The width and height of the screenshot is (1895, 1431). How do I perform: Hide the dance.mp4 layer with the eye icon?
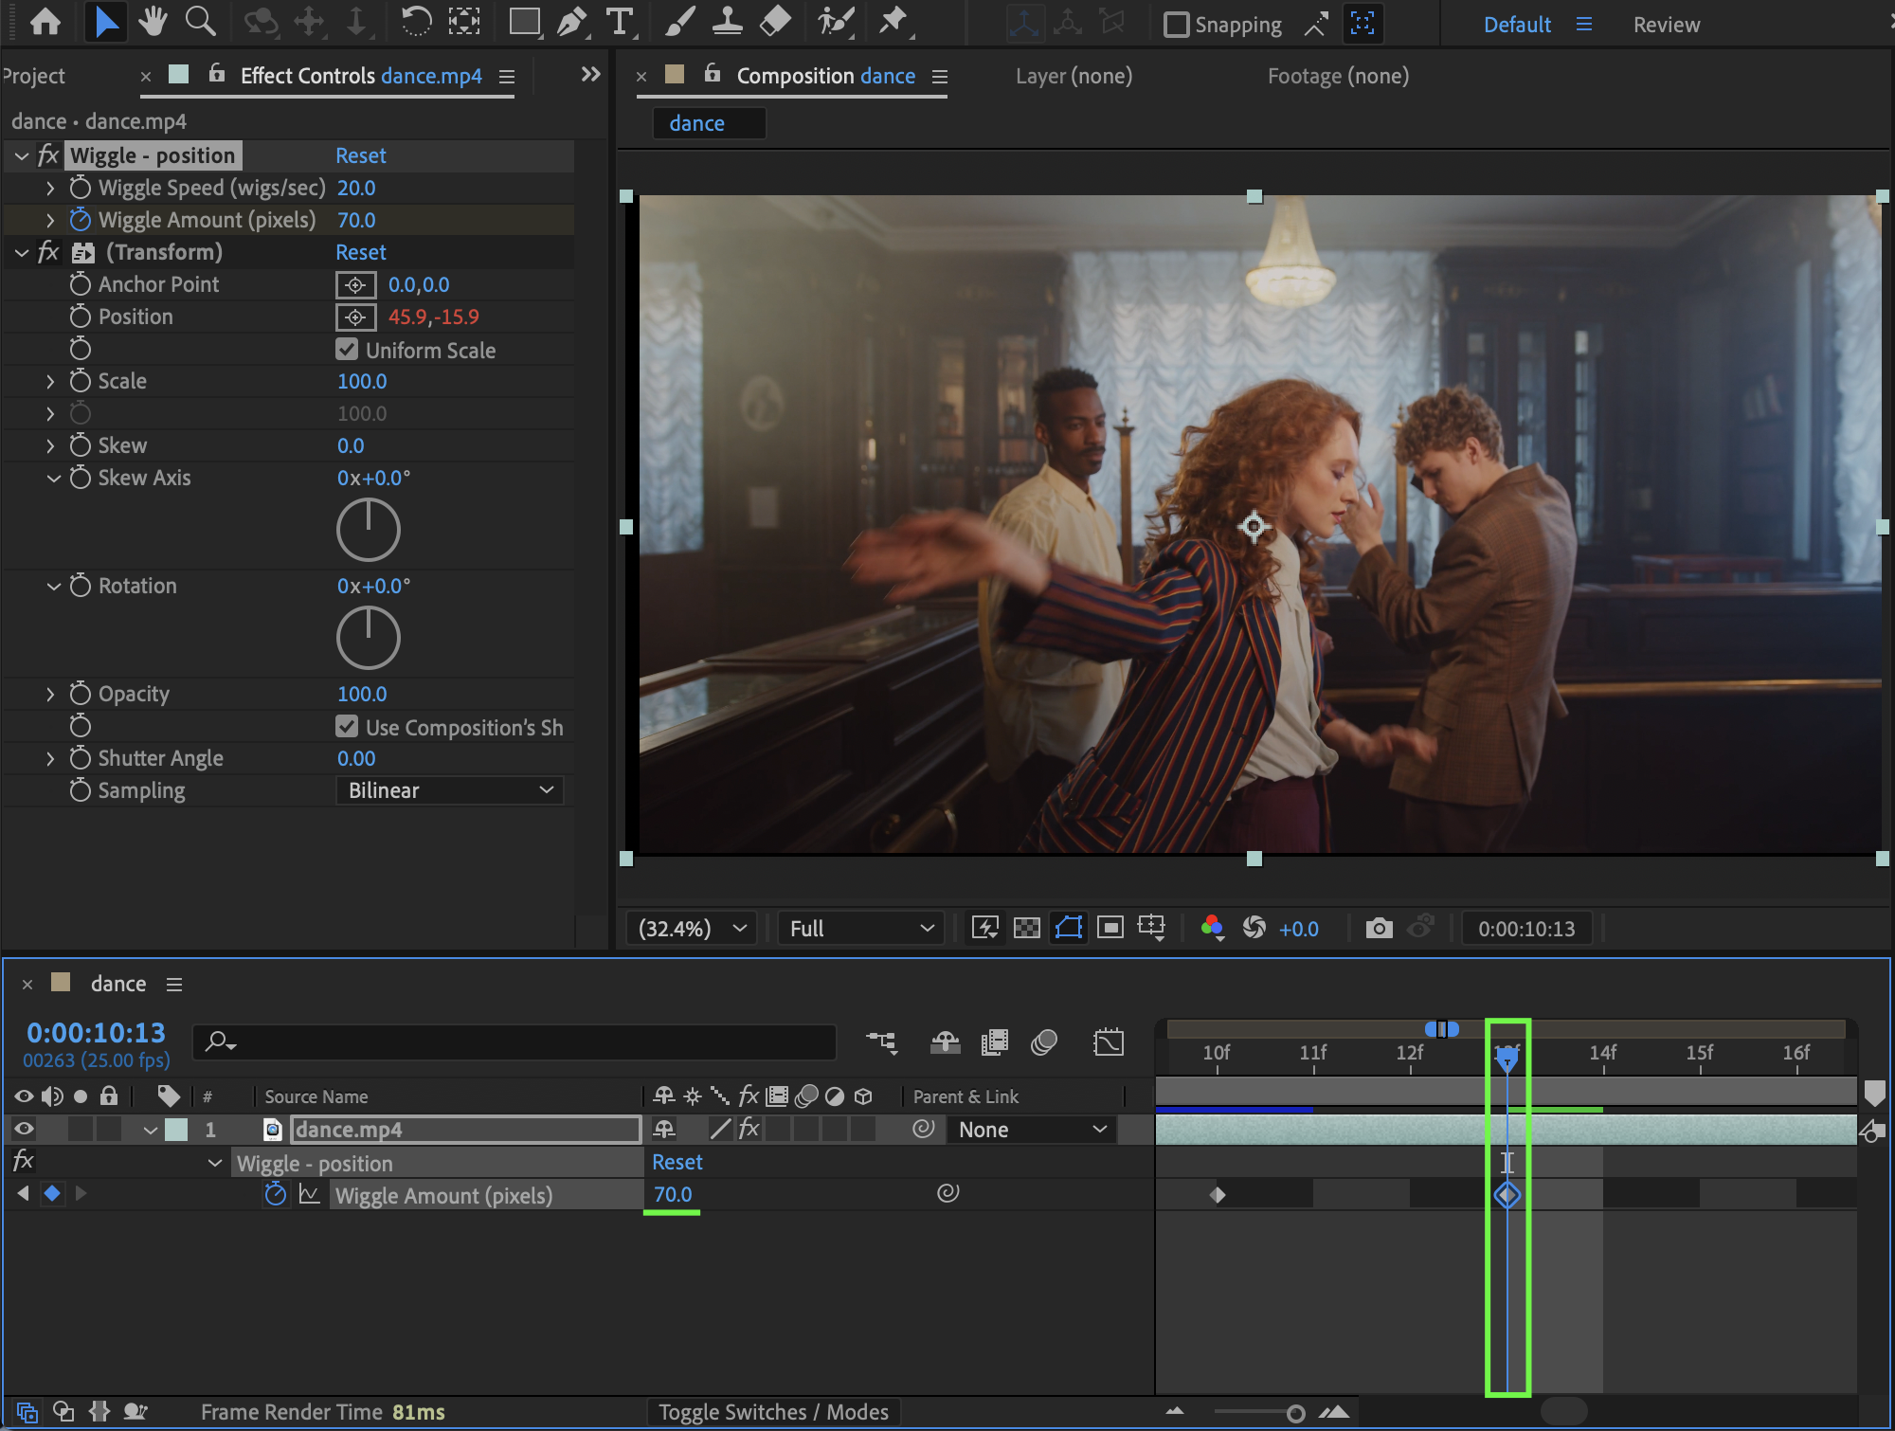click(x=24, y=1129)
